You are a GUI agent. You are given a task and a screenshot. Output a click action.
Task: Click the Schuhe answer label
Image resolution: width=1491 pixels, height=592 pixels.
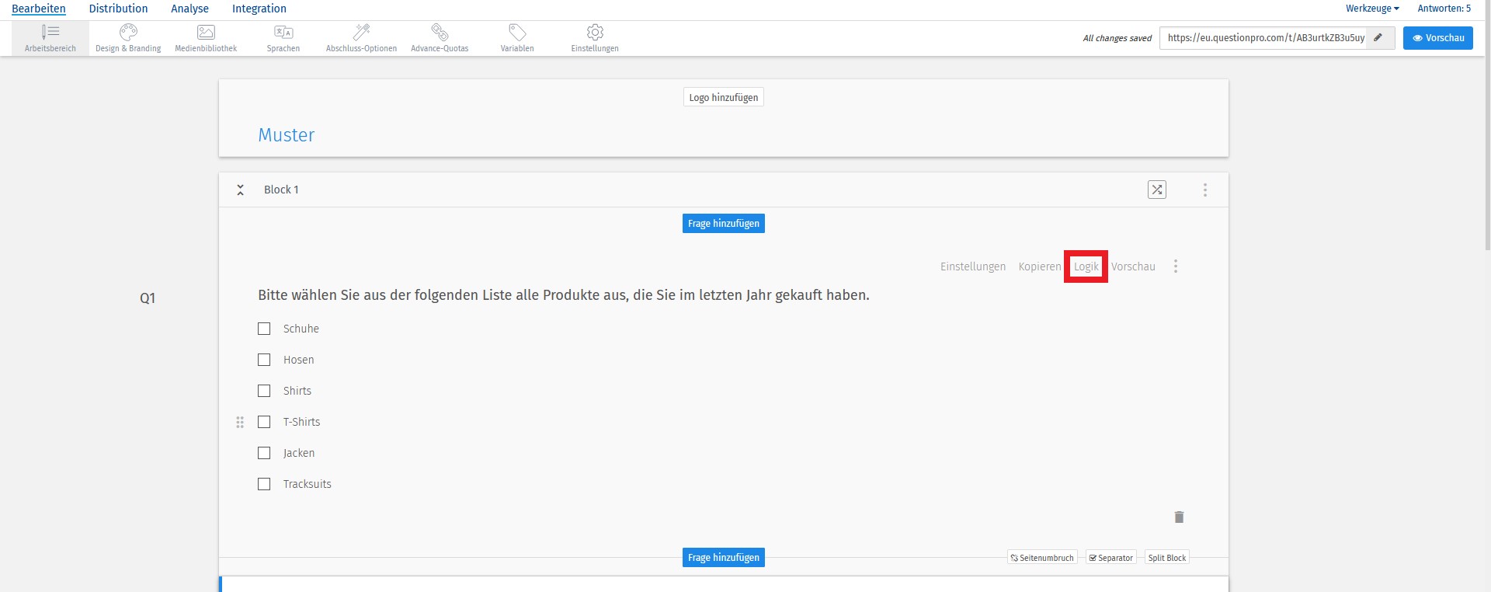click(x=301, y=329)
